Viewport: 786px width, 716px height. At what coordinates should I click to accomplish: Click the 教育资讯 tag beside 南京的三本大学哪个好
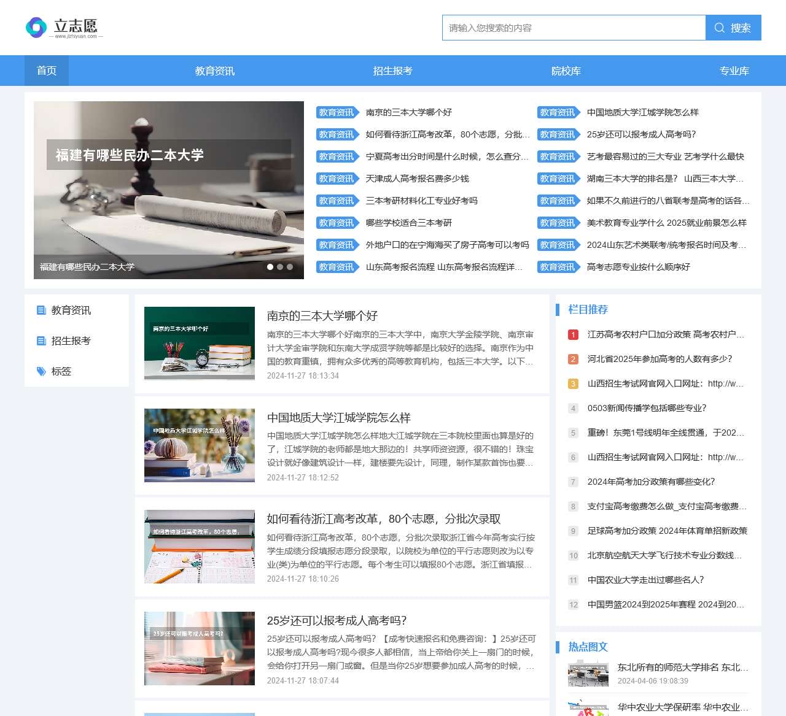[337, 112]
